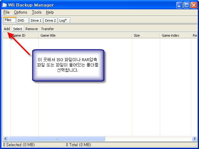
Task: Open the Options menu
Action: (21, 12)
